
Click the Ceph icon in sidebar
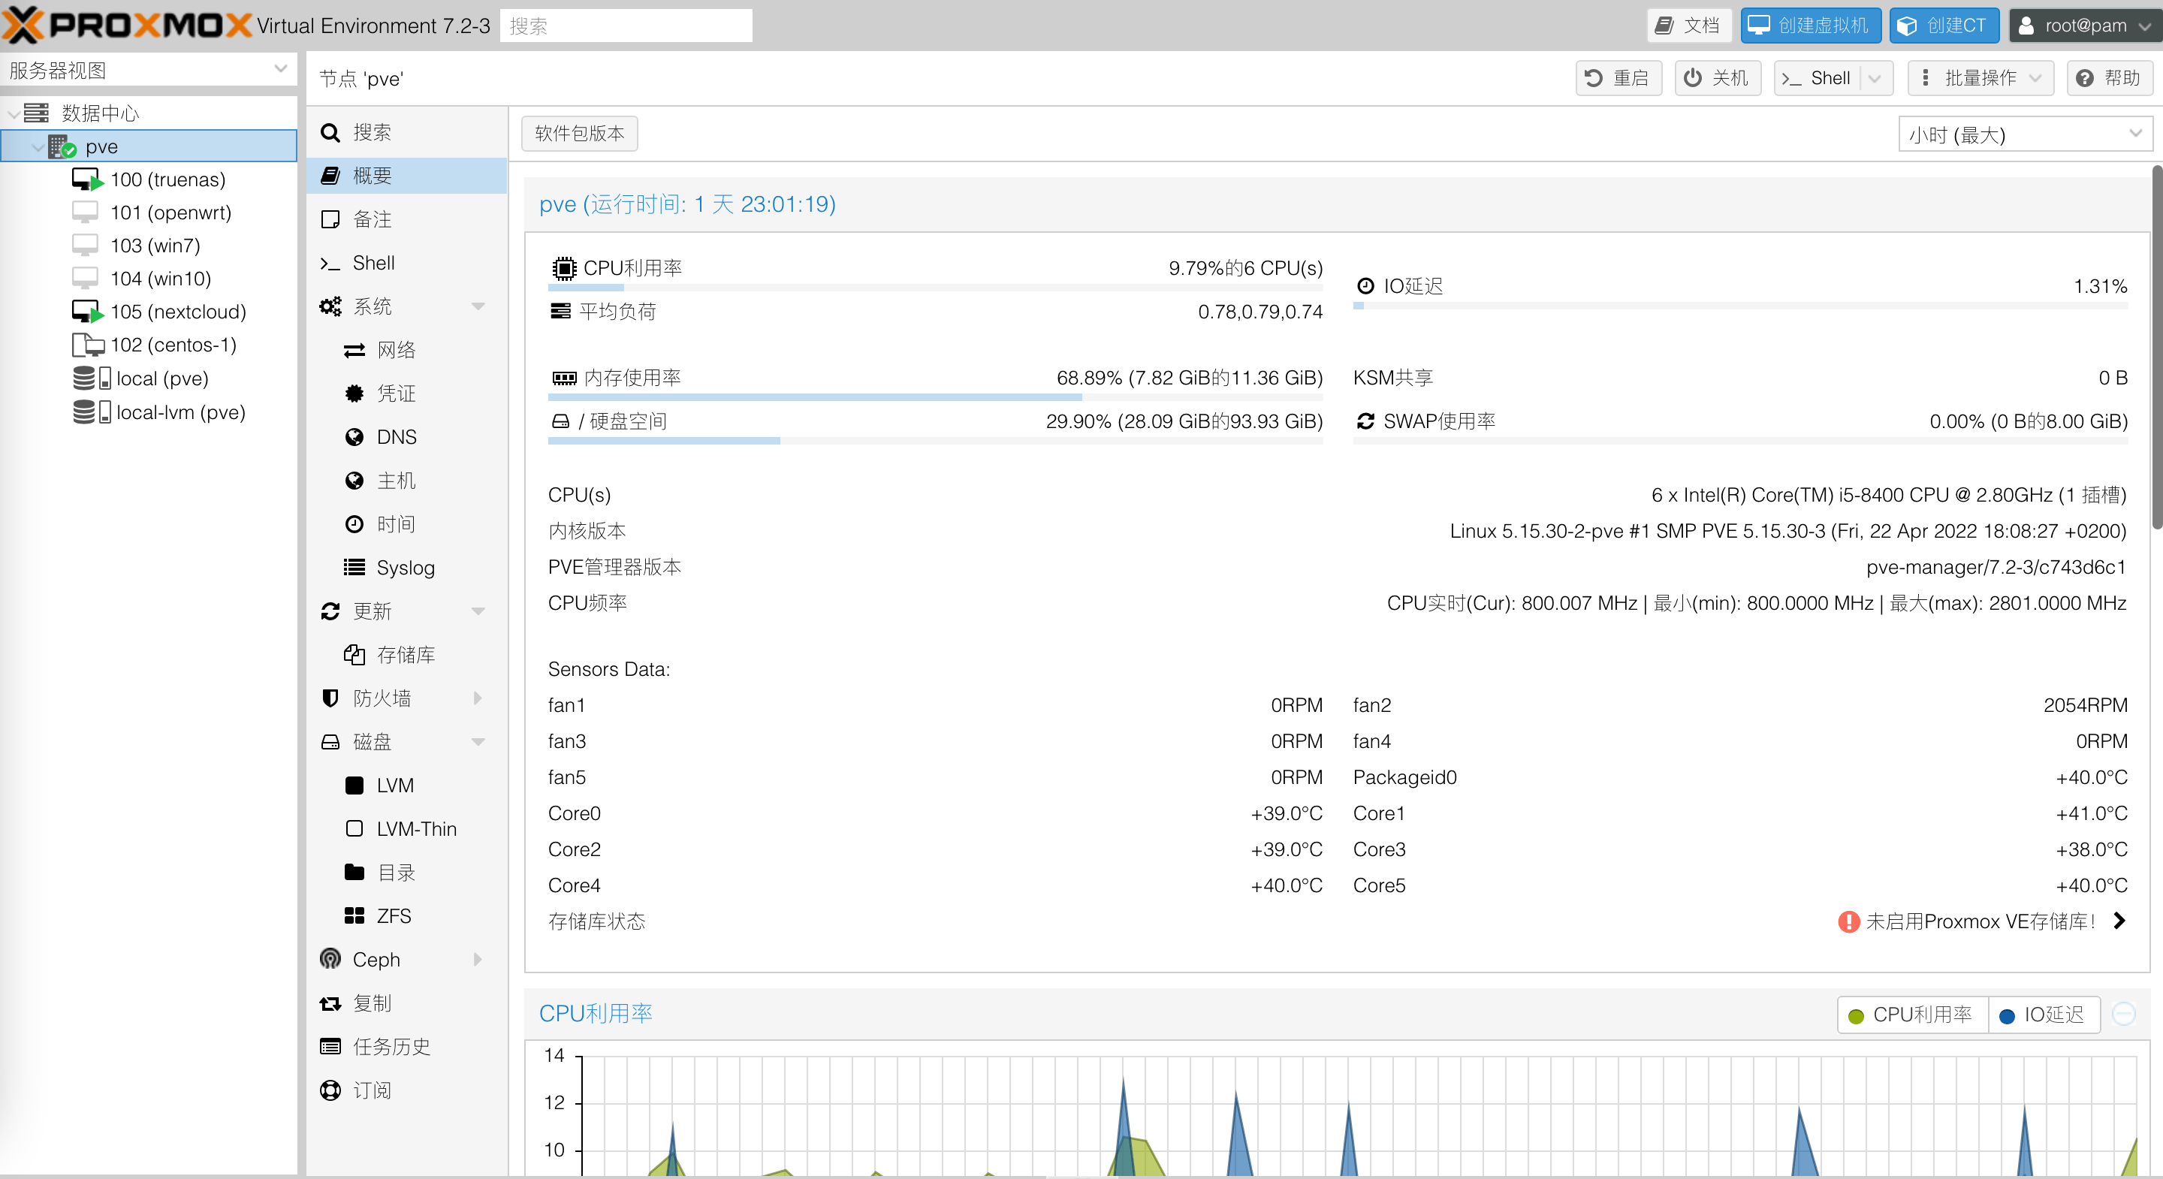[330, 959]
